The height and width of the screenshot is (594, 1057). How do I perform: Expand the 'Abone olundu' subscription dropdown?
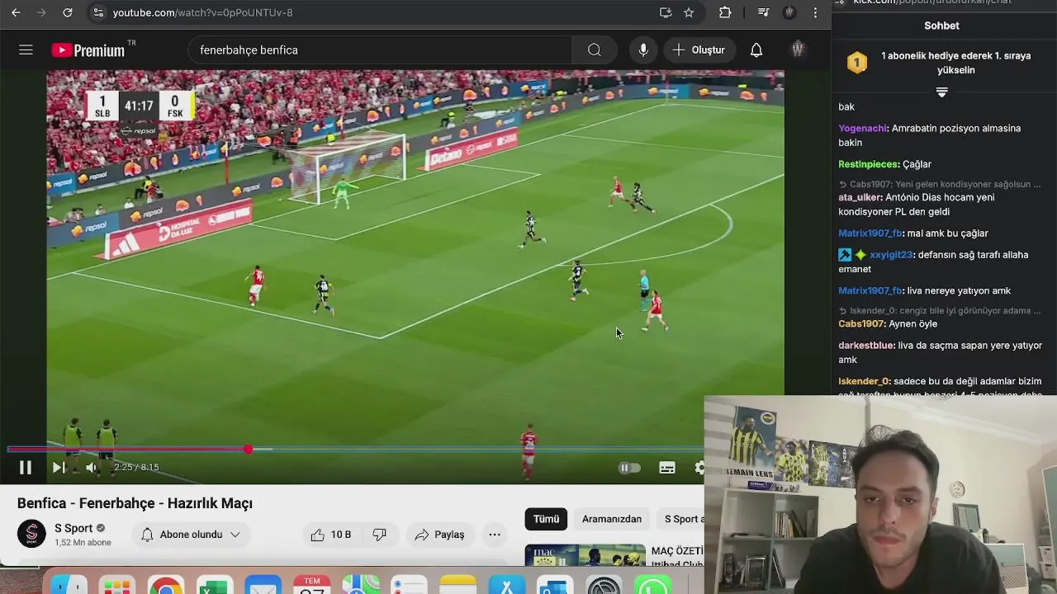191,535
